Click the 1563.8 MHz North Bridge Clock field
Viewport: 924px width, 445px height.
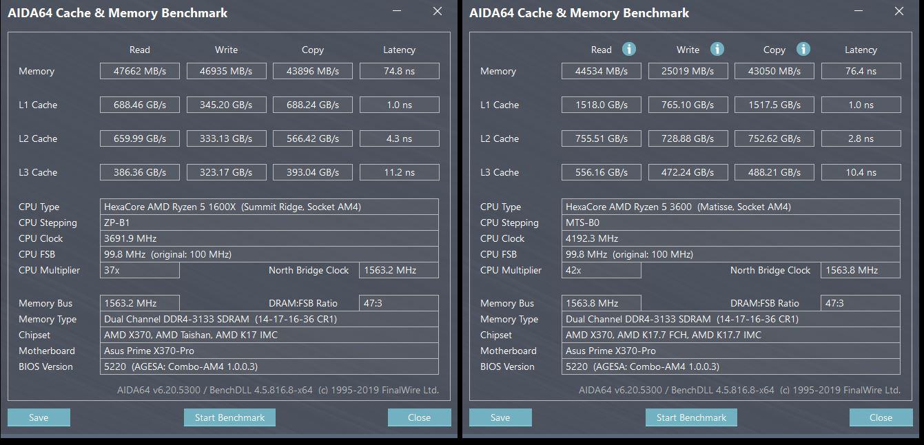click(x=861, y=270)
